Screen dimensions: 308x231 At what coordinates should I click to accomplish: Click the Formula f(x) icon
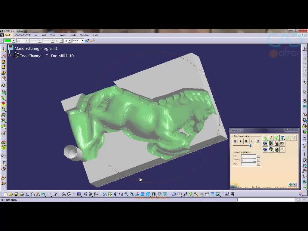[x=64, y=194]
